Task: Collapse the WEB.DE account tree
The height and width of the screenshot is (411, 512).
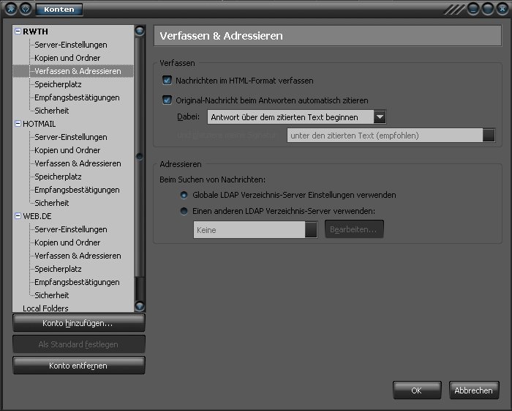Action: 18,216
